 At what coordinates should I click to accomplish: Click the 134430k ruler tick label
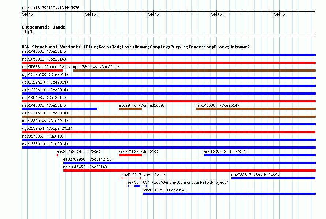[216, 15]
